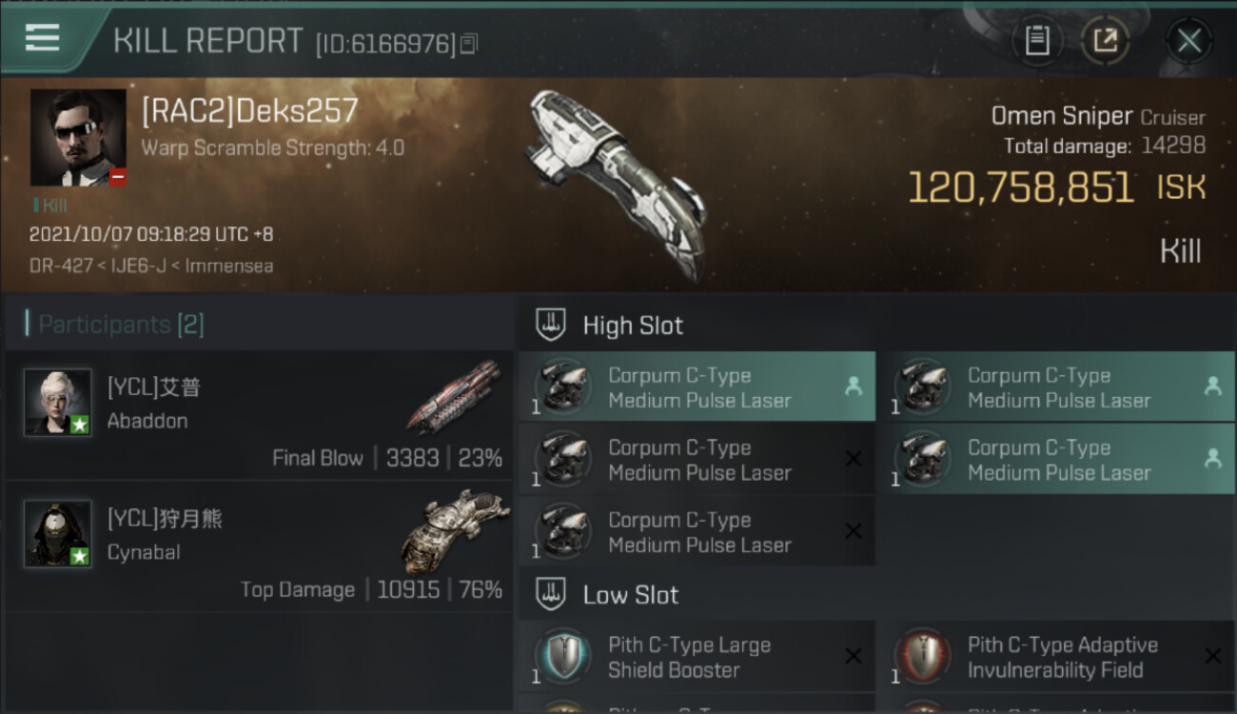Open the 艾普 pilot portrait
This screenshot has height=714, width=1237.
tap(58, 403)
